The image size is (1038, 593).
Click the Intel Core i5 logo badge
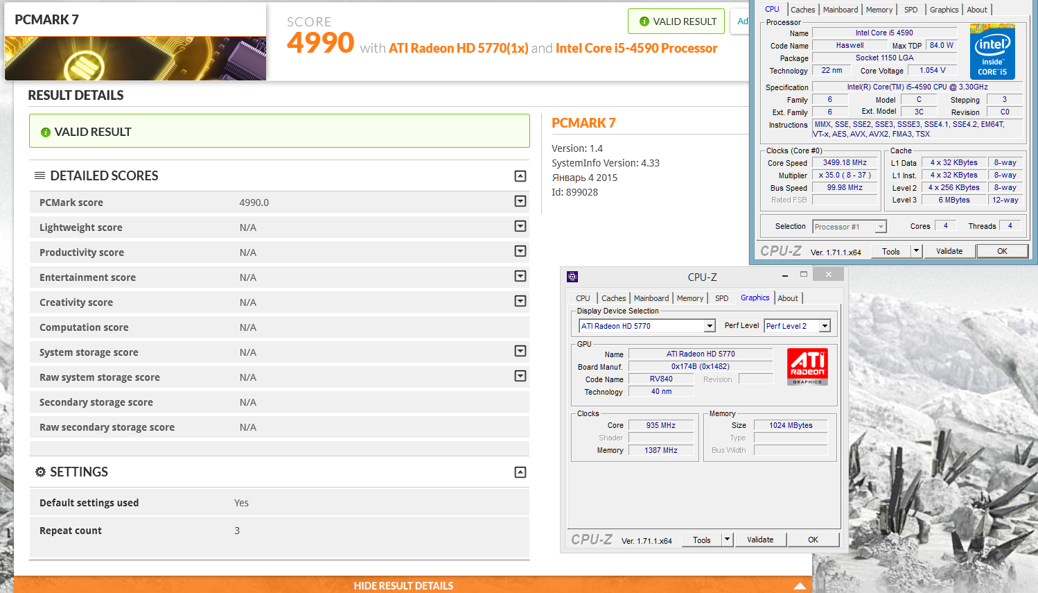pos(992,52)
